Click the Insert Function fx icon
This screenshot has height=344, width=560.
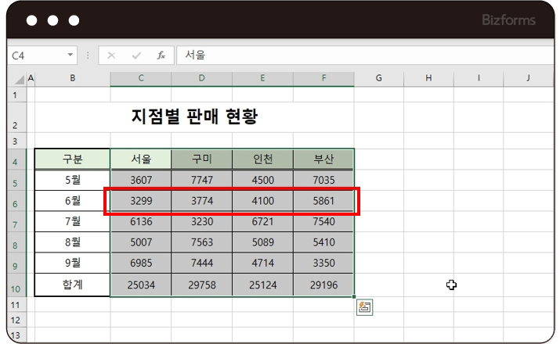161,56
